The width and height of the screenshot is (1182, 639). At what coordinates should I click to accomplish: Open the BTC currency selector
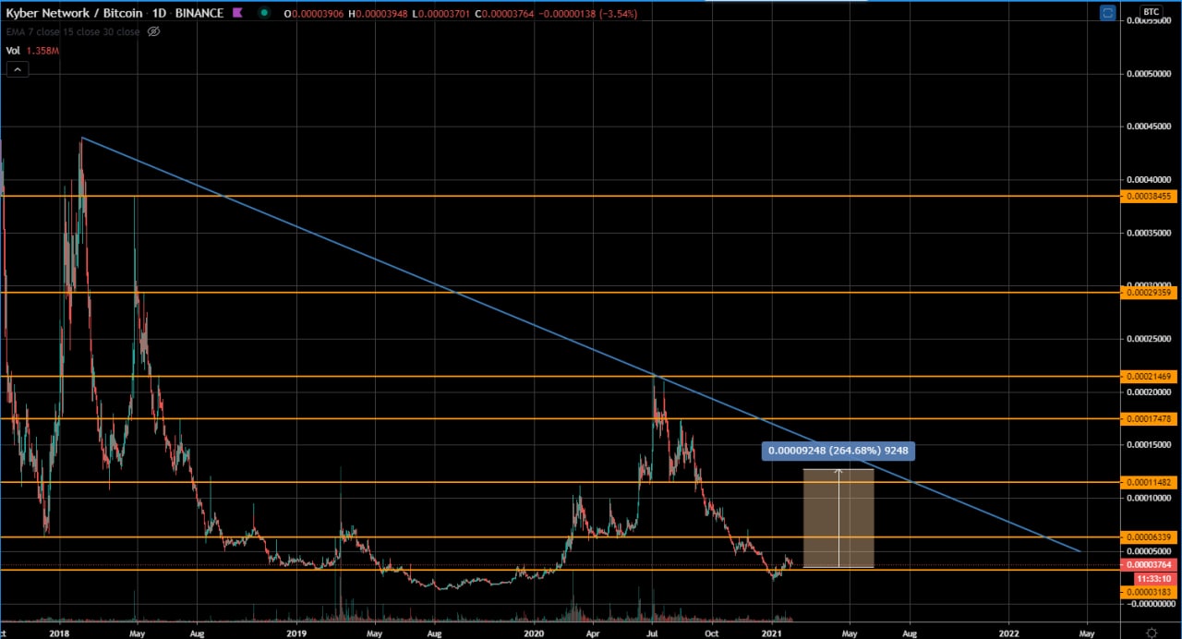(1151, 13)
